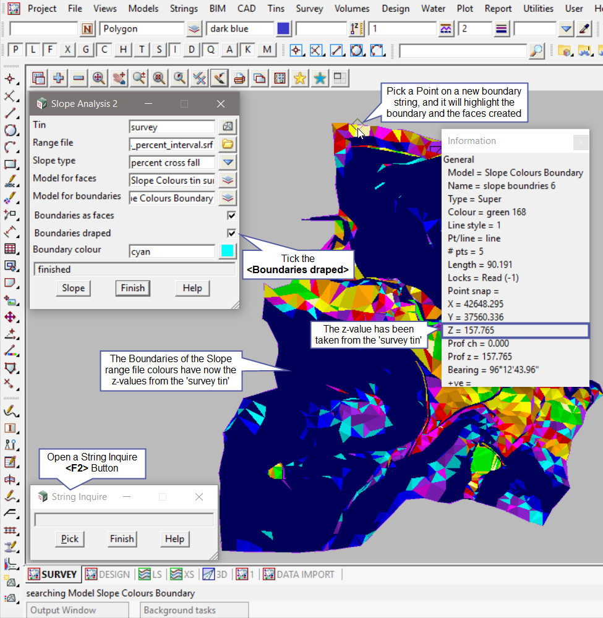Browse for Range file with folder icon
The image size is (603, 618).
(x=228, y=145)
